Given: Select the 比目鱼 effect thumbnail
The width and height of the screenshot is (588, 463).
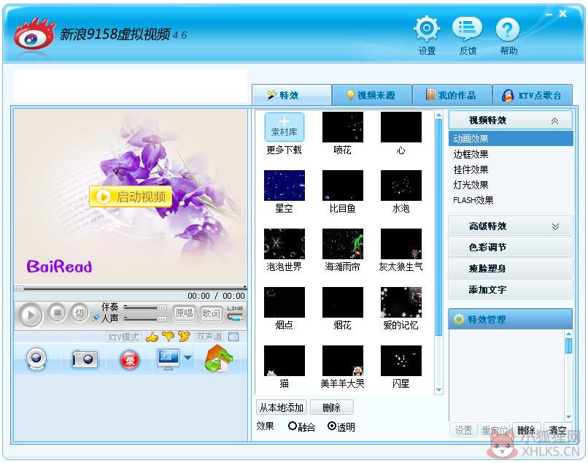Looking at the screenshot, I should click(x=342, y=185).
